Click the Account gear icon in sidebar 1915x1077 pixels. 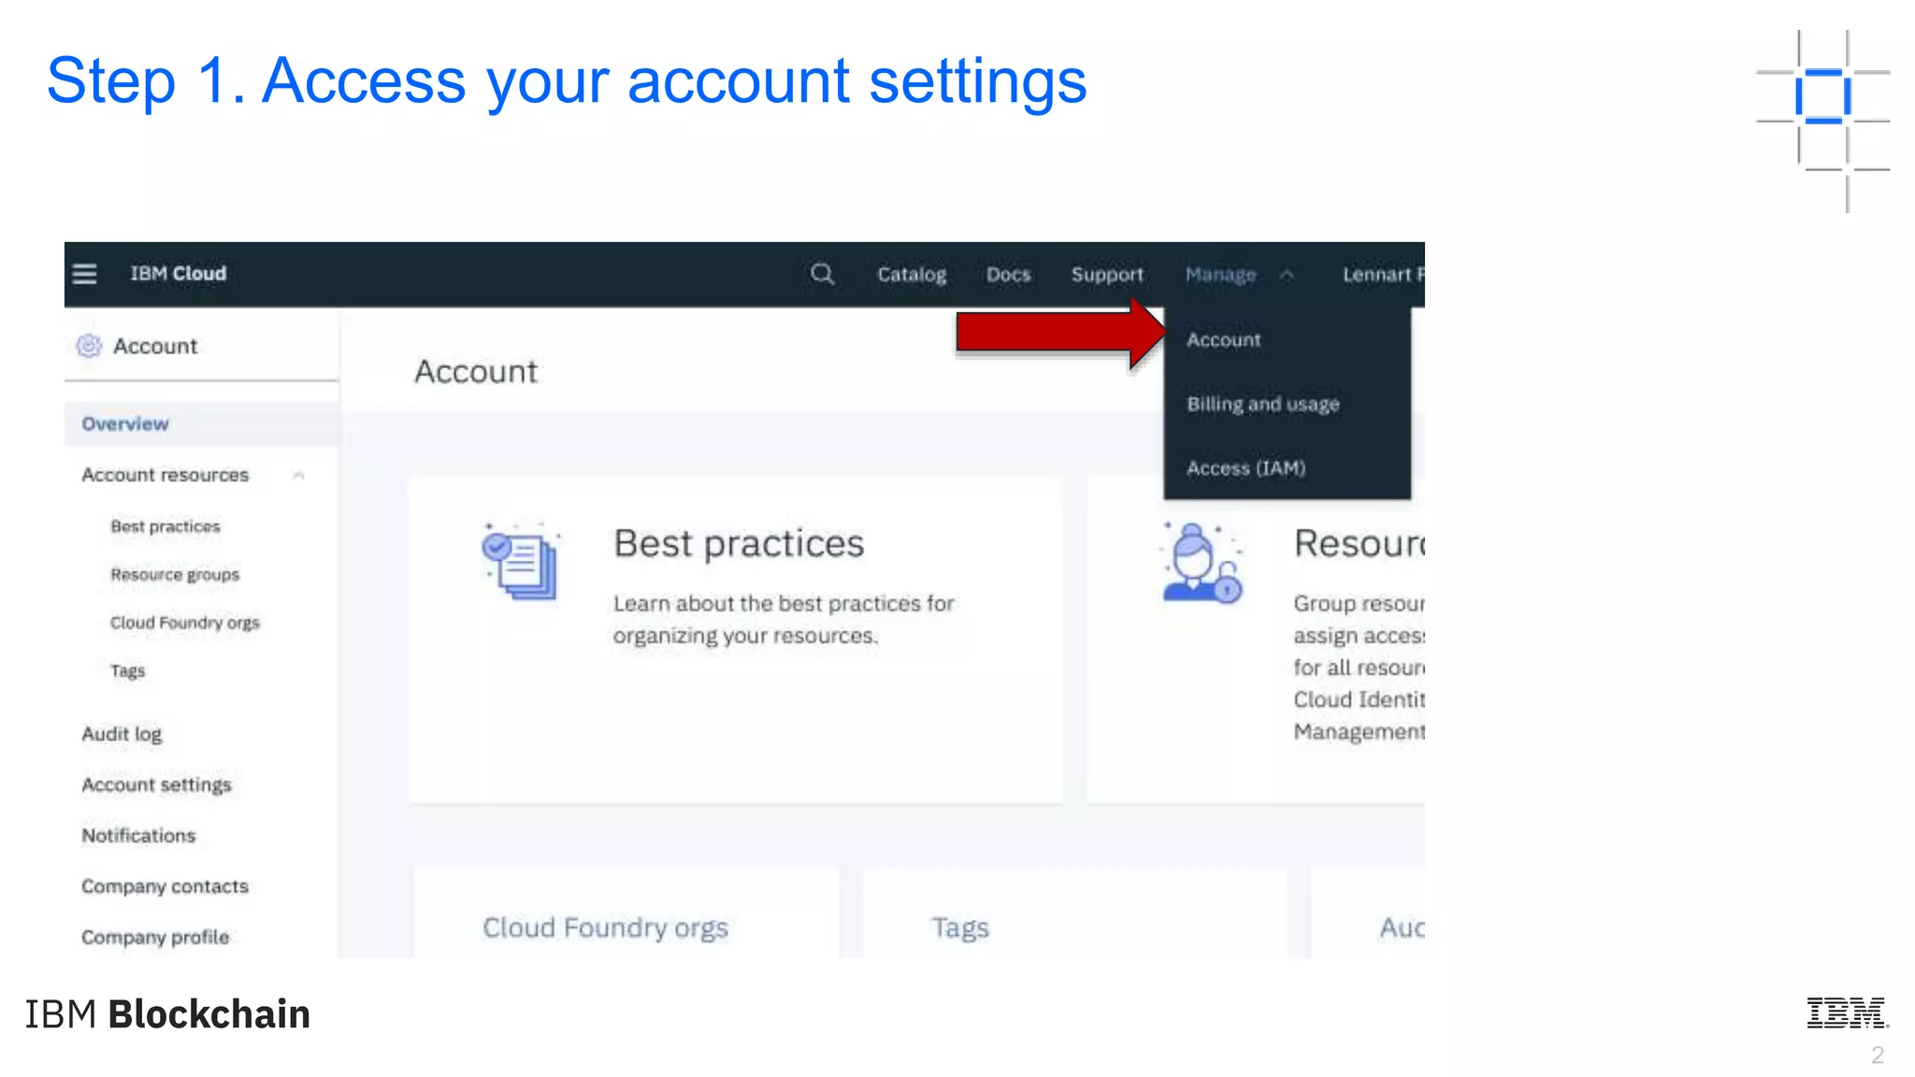(89, 346)
